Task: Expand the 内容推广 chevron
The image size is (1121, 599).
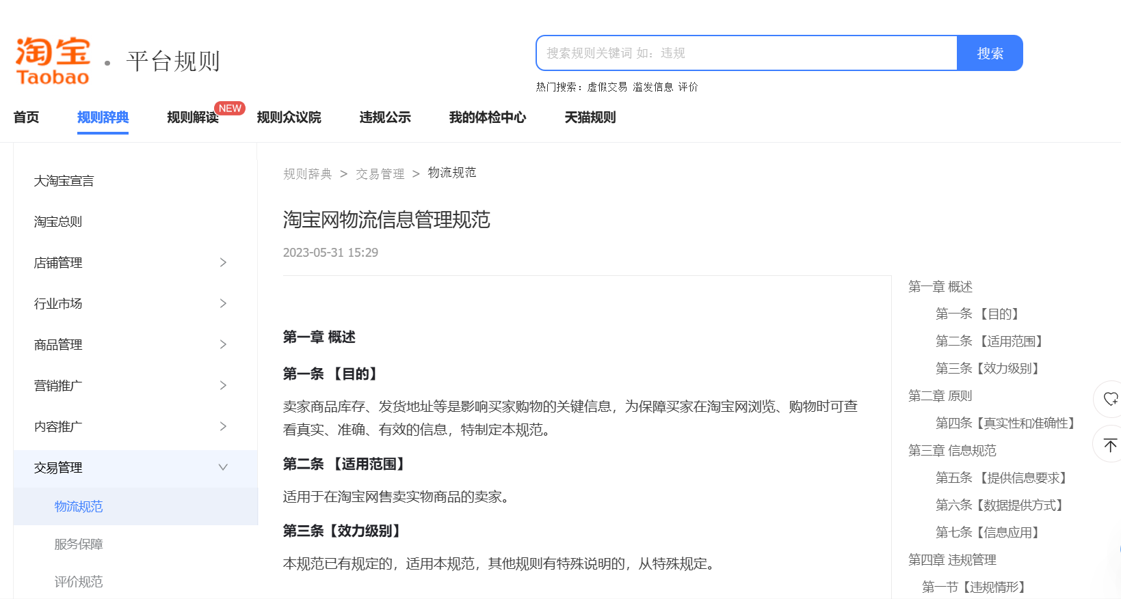Action: pyautogui.click(x=223, y=426)
